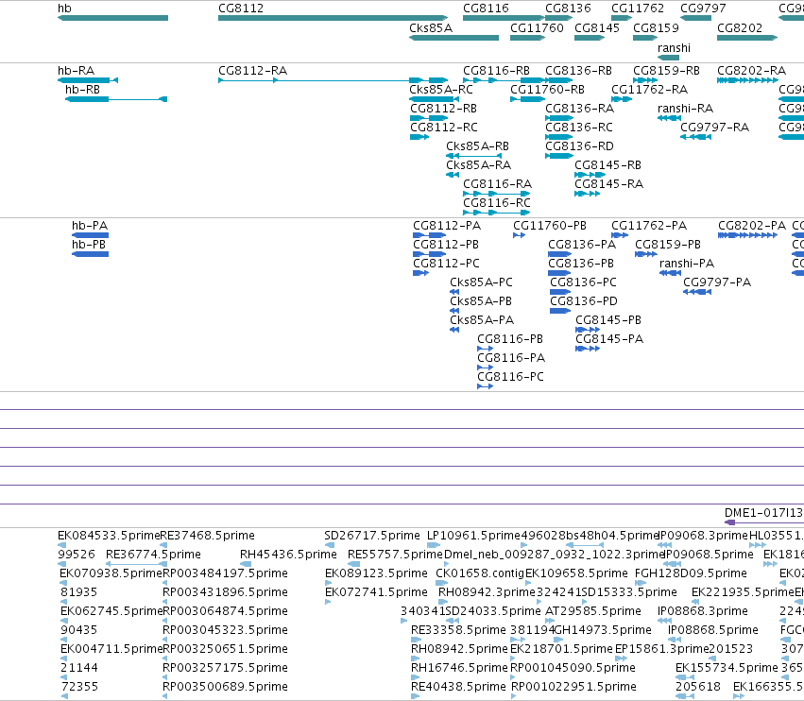This screenshot has height=701, width=804.
Task: Click the FGH128D09.5prime EST label
Action: [x=692, y=573]
